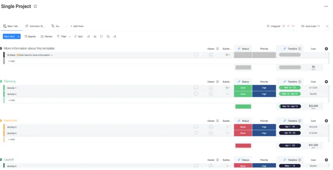Click the hide columns eye icon

95,37
